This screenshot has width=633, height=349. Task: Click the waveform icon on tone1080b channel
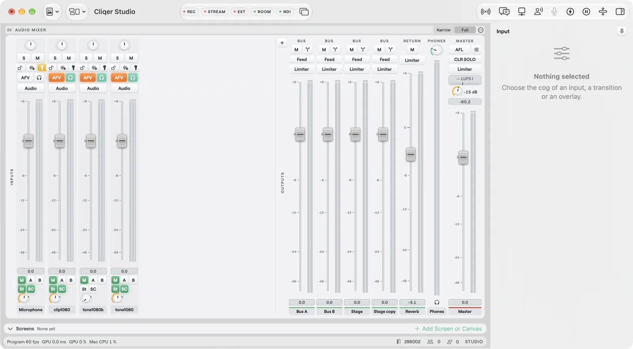click(x=94, y=68)
